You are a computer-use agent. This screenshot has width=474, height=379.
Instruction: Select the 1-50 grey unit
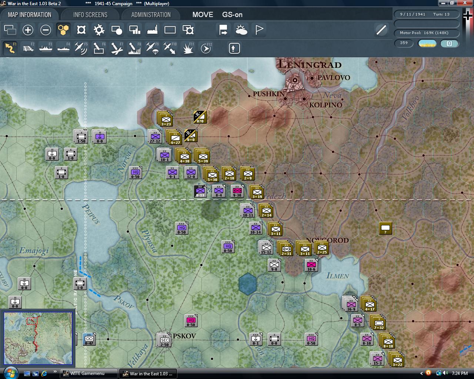(81, 137)
